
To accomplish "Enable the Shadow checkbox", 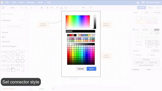I will point(134,55).
